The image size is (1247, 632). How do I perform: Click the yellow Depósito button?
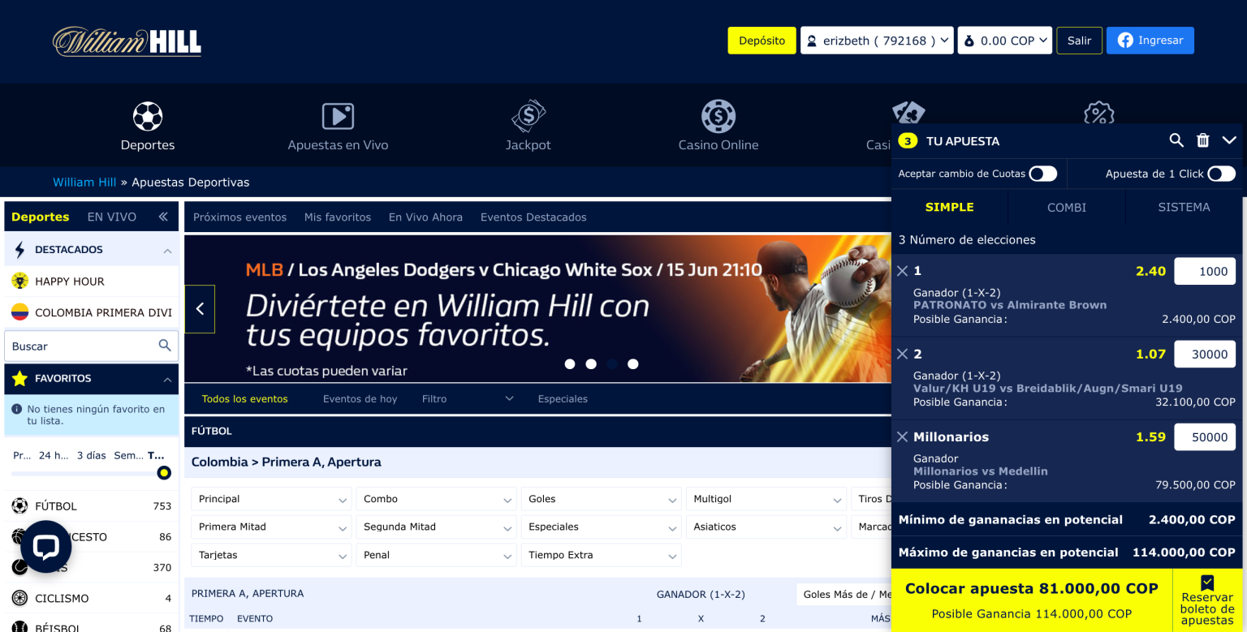point(762,41)
